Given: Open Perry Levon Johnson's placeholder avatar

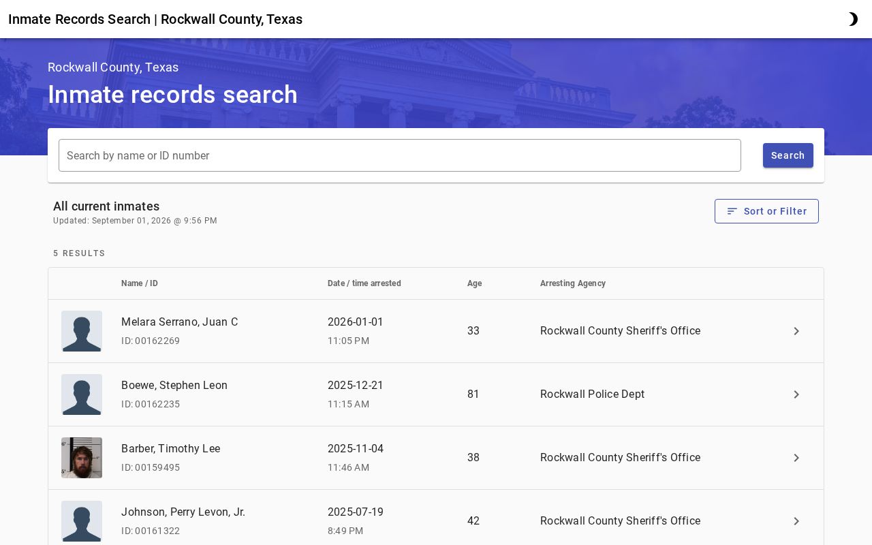Looking at the screenshot, I should point(82,521).
